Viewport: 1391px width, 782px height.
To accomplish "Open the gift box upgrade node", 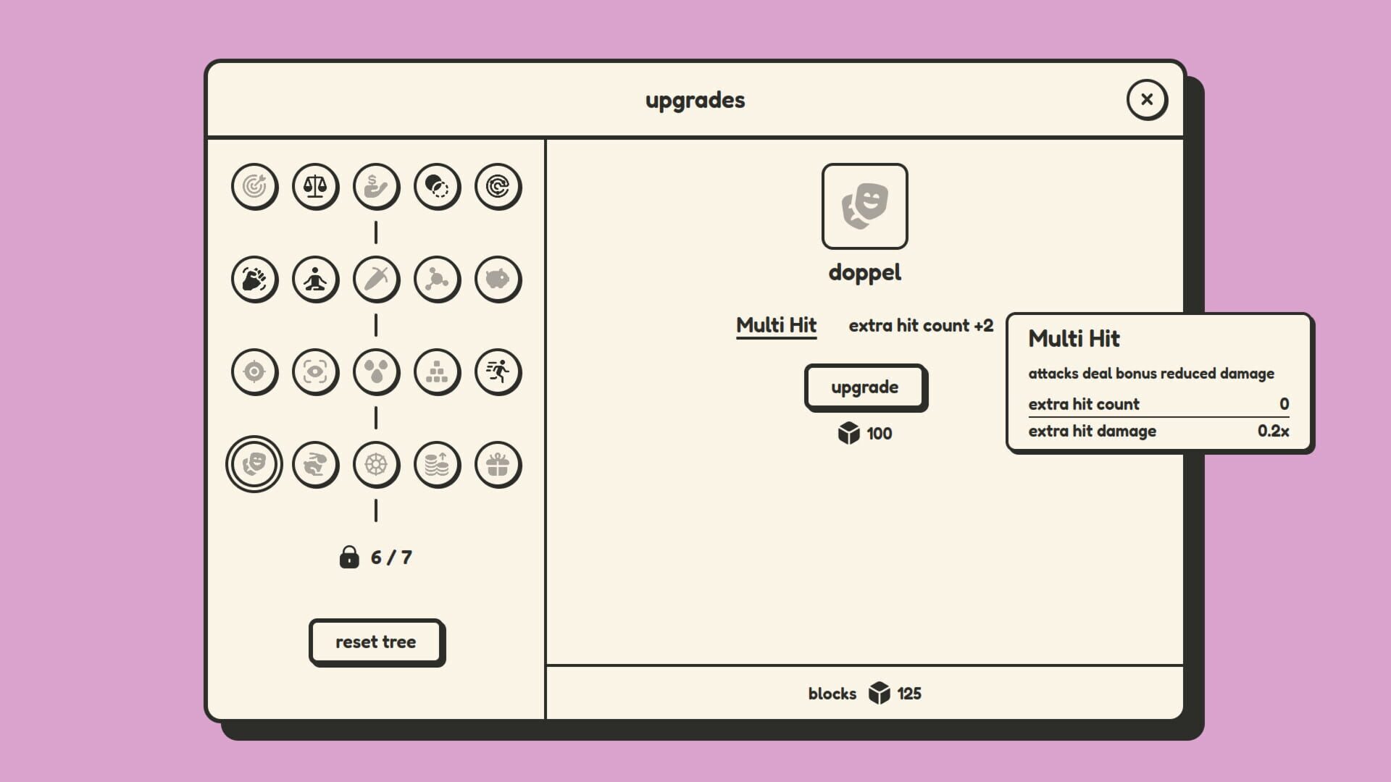I will (498, 466).
